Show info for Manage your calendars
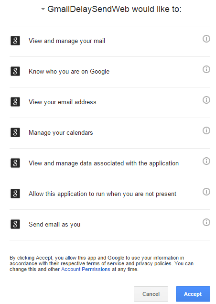216x304 pixels. [x=206, y=130]
